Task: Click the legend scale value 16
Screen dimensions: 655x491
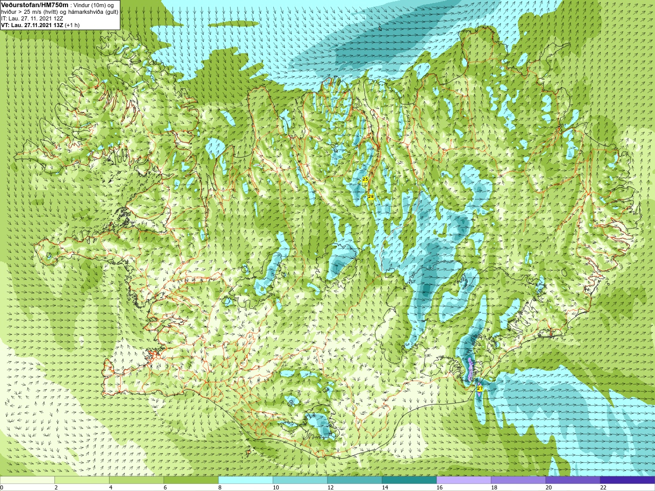Action: (440, 487)
